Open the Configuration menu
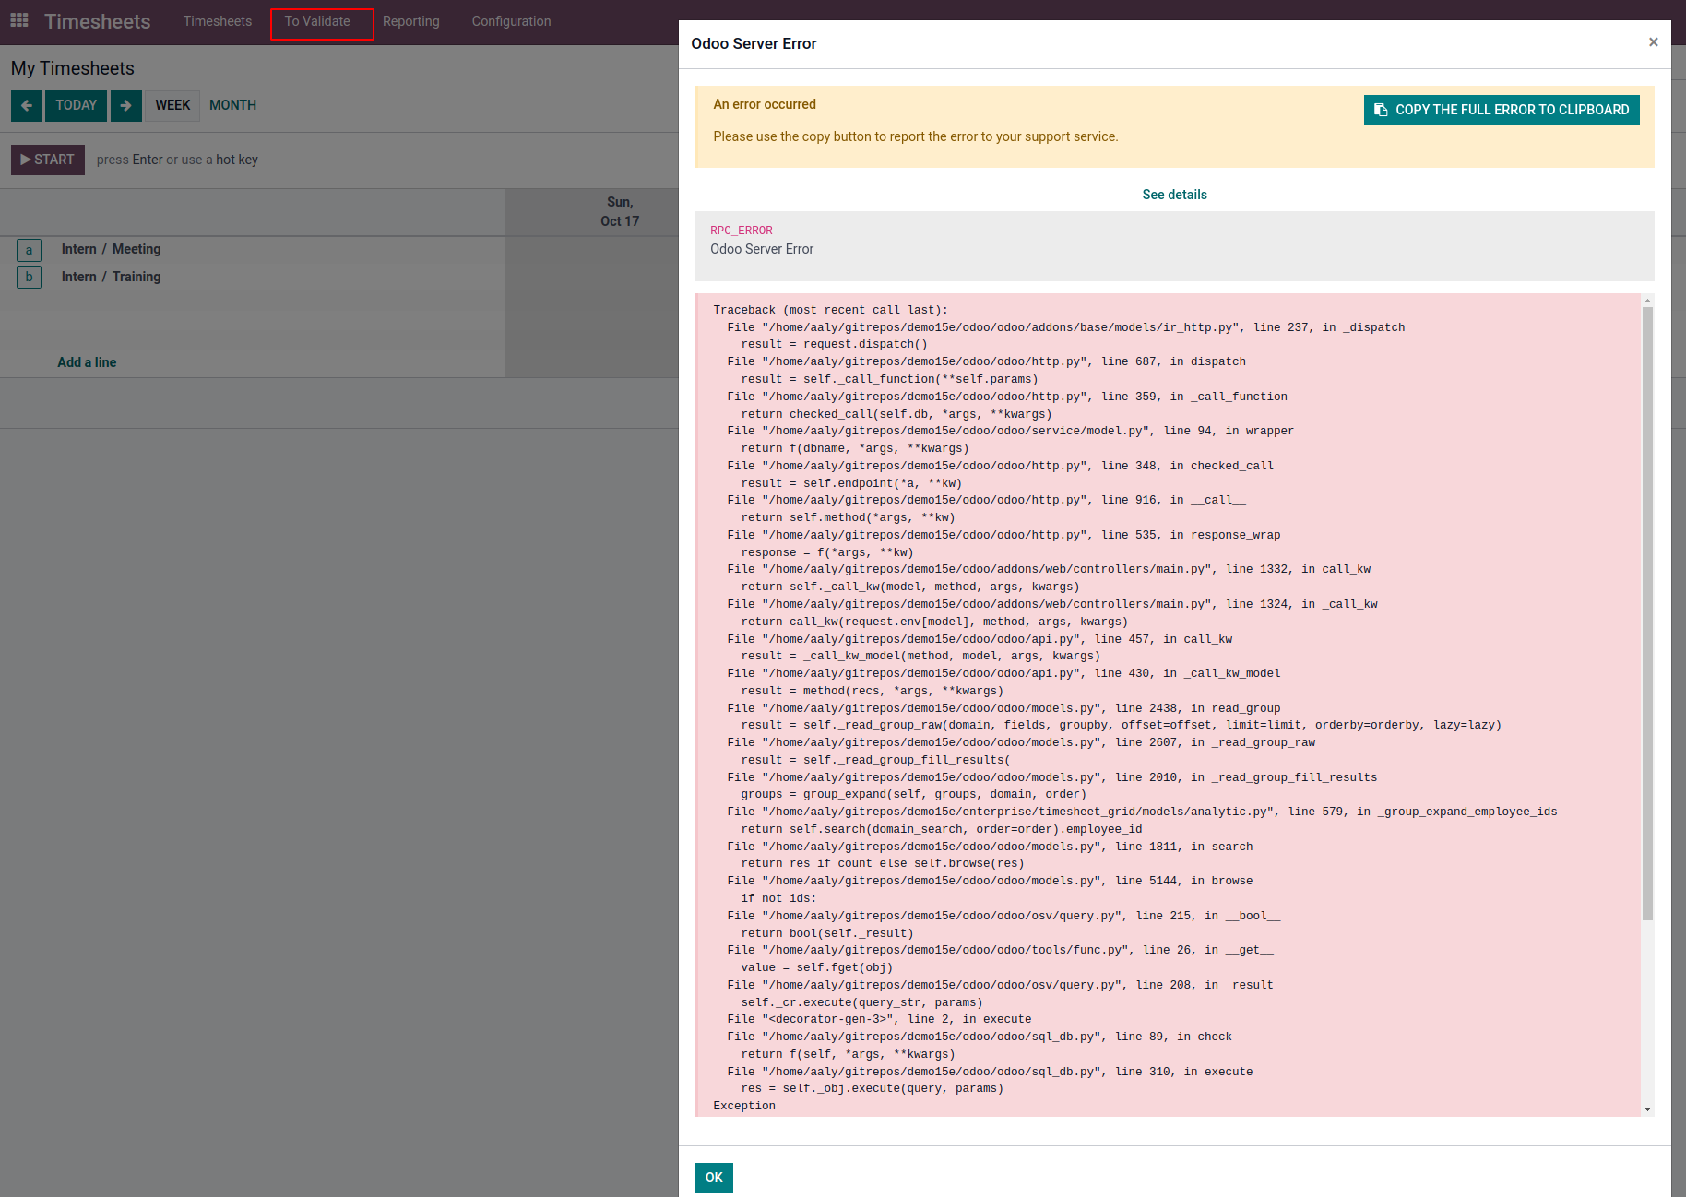The width and height of the screenshot is (1686, 1197). [512, 21]
